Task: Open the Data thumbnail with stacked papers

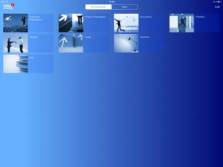Action: coord(15,64)
